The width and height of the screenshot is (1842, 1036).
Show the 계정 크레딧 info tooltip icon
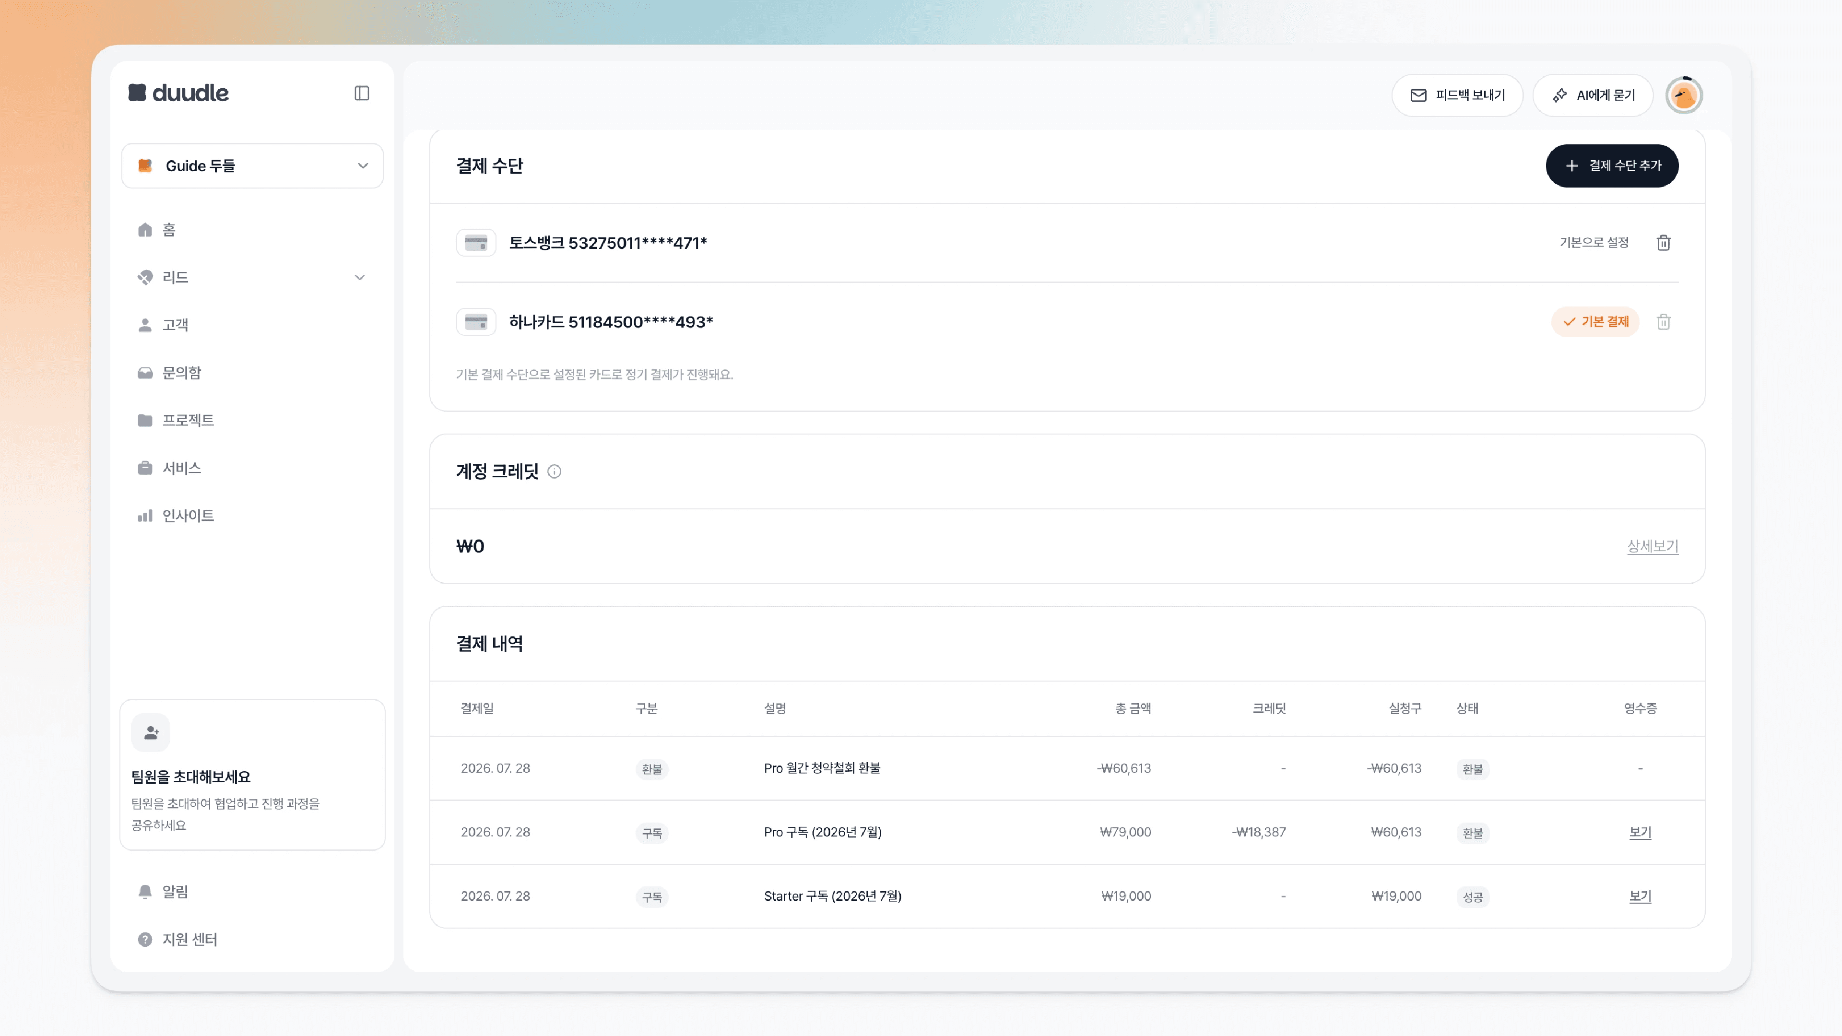click(x=554, y=472)
